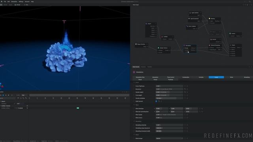Select the Color Gradient node icon
The image size is (253, 142).
[x=187, y=26]
